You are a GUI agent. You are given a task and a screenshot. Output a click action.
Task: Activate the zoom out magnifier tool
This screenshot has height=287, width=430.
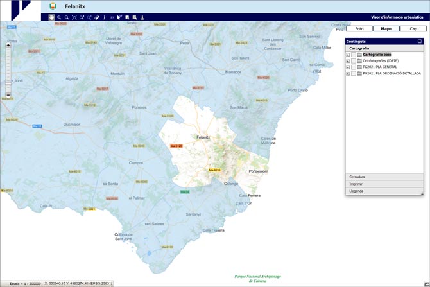tap(67, 17)
